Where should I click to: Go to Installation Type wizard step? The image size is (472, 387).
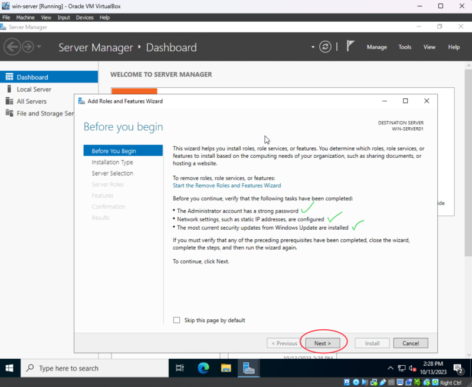pyautogui.click(x=112, y=162)
